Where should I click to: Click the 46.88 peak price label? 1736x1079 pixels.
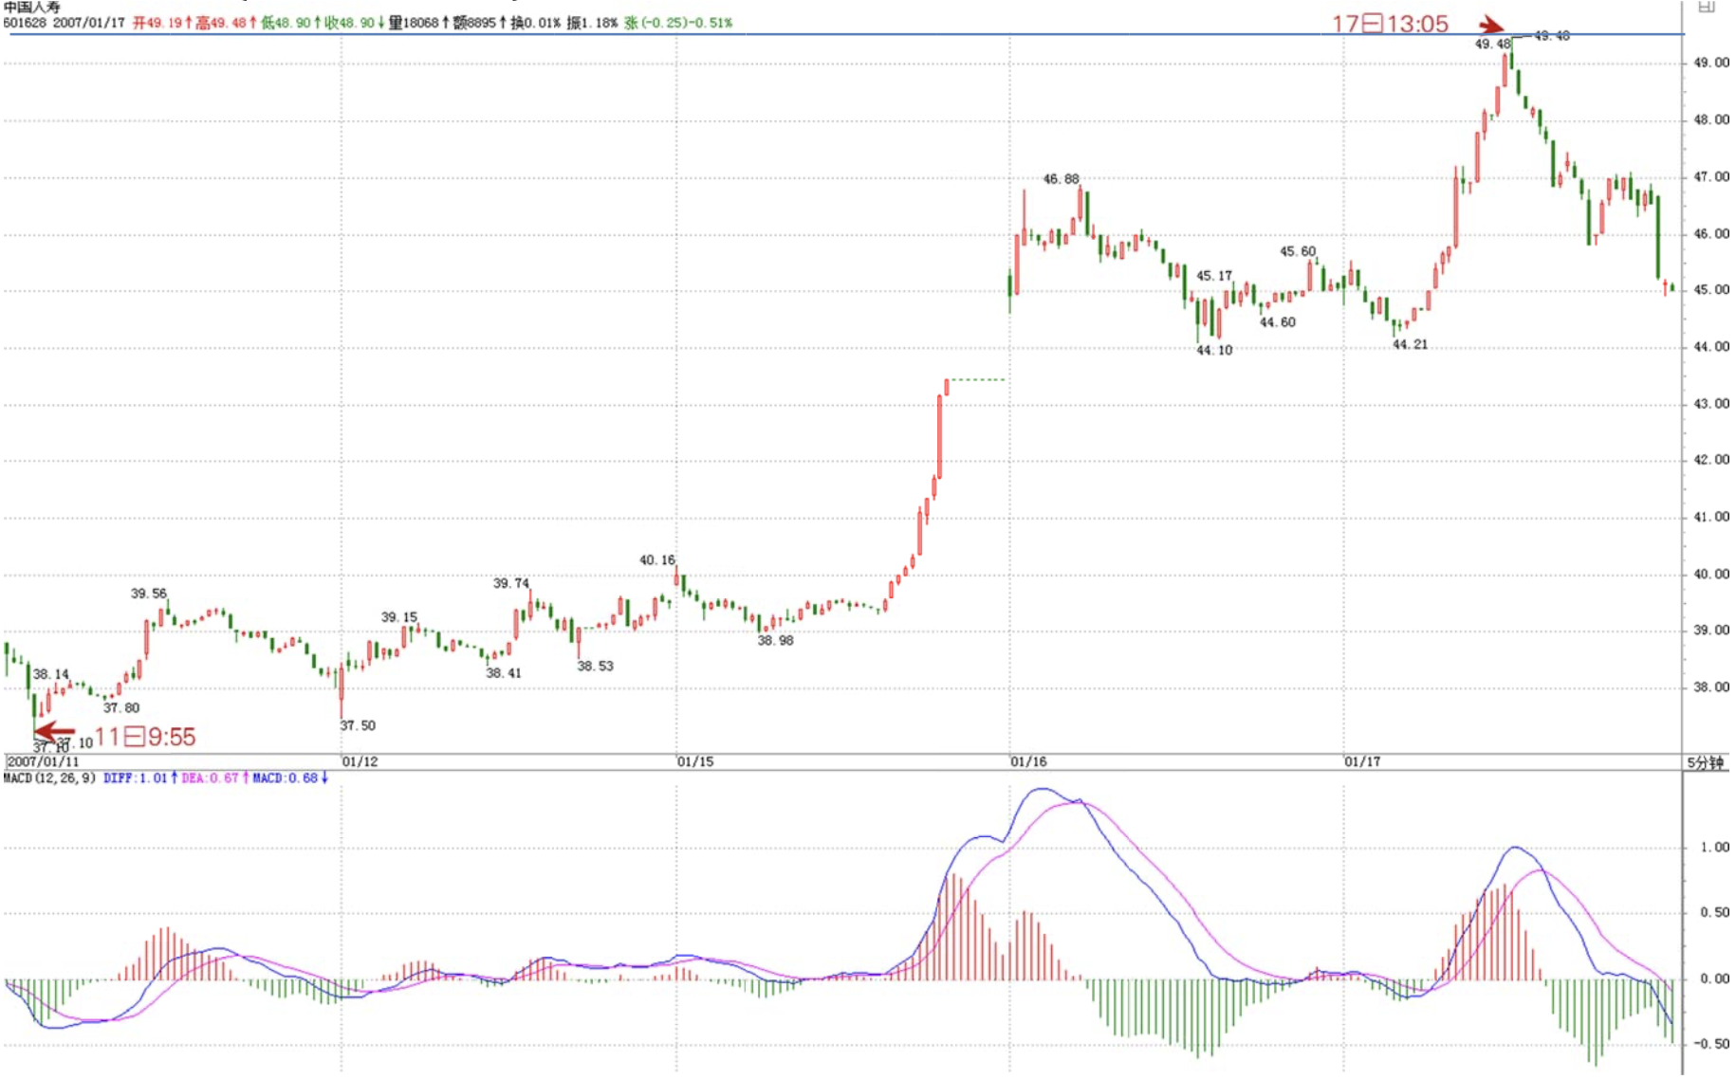click(x=1061, y=179)
